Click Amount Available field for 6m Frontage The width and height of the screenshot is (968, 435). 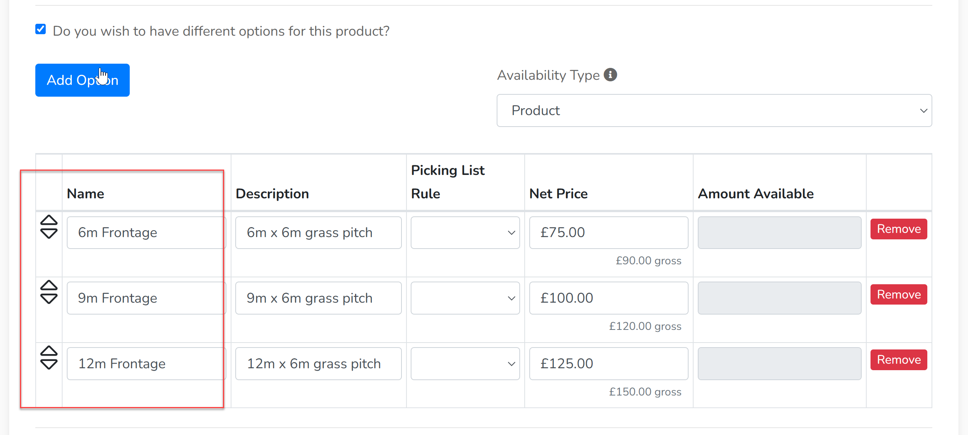(780, 232)
